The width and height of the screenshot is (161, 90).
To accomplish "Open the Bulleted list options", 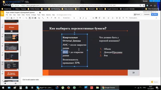I will click(x=113, y=18).
